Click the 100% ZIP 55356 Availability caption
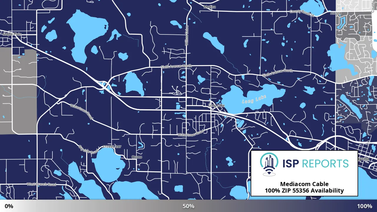The image size is (377, 212). (x=304, y=191)
